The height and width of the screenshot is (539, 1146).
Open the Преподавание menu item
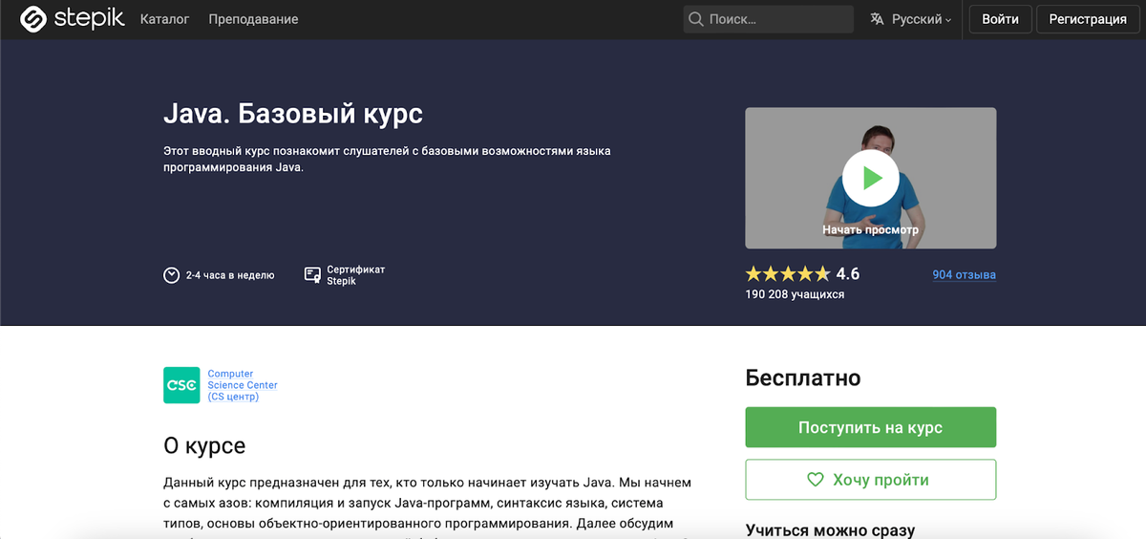(253, 19)
